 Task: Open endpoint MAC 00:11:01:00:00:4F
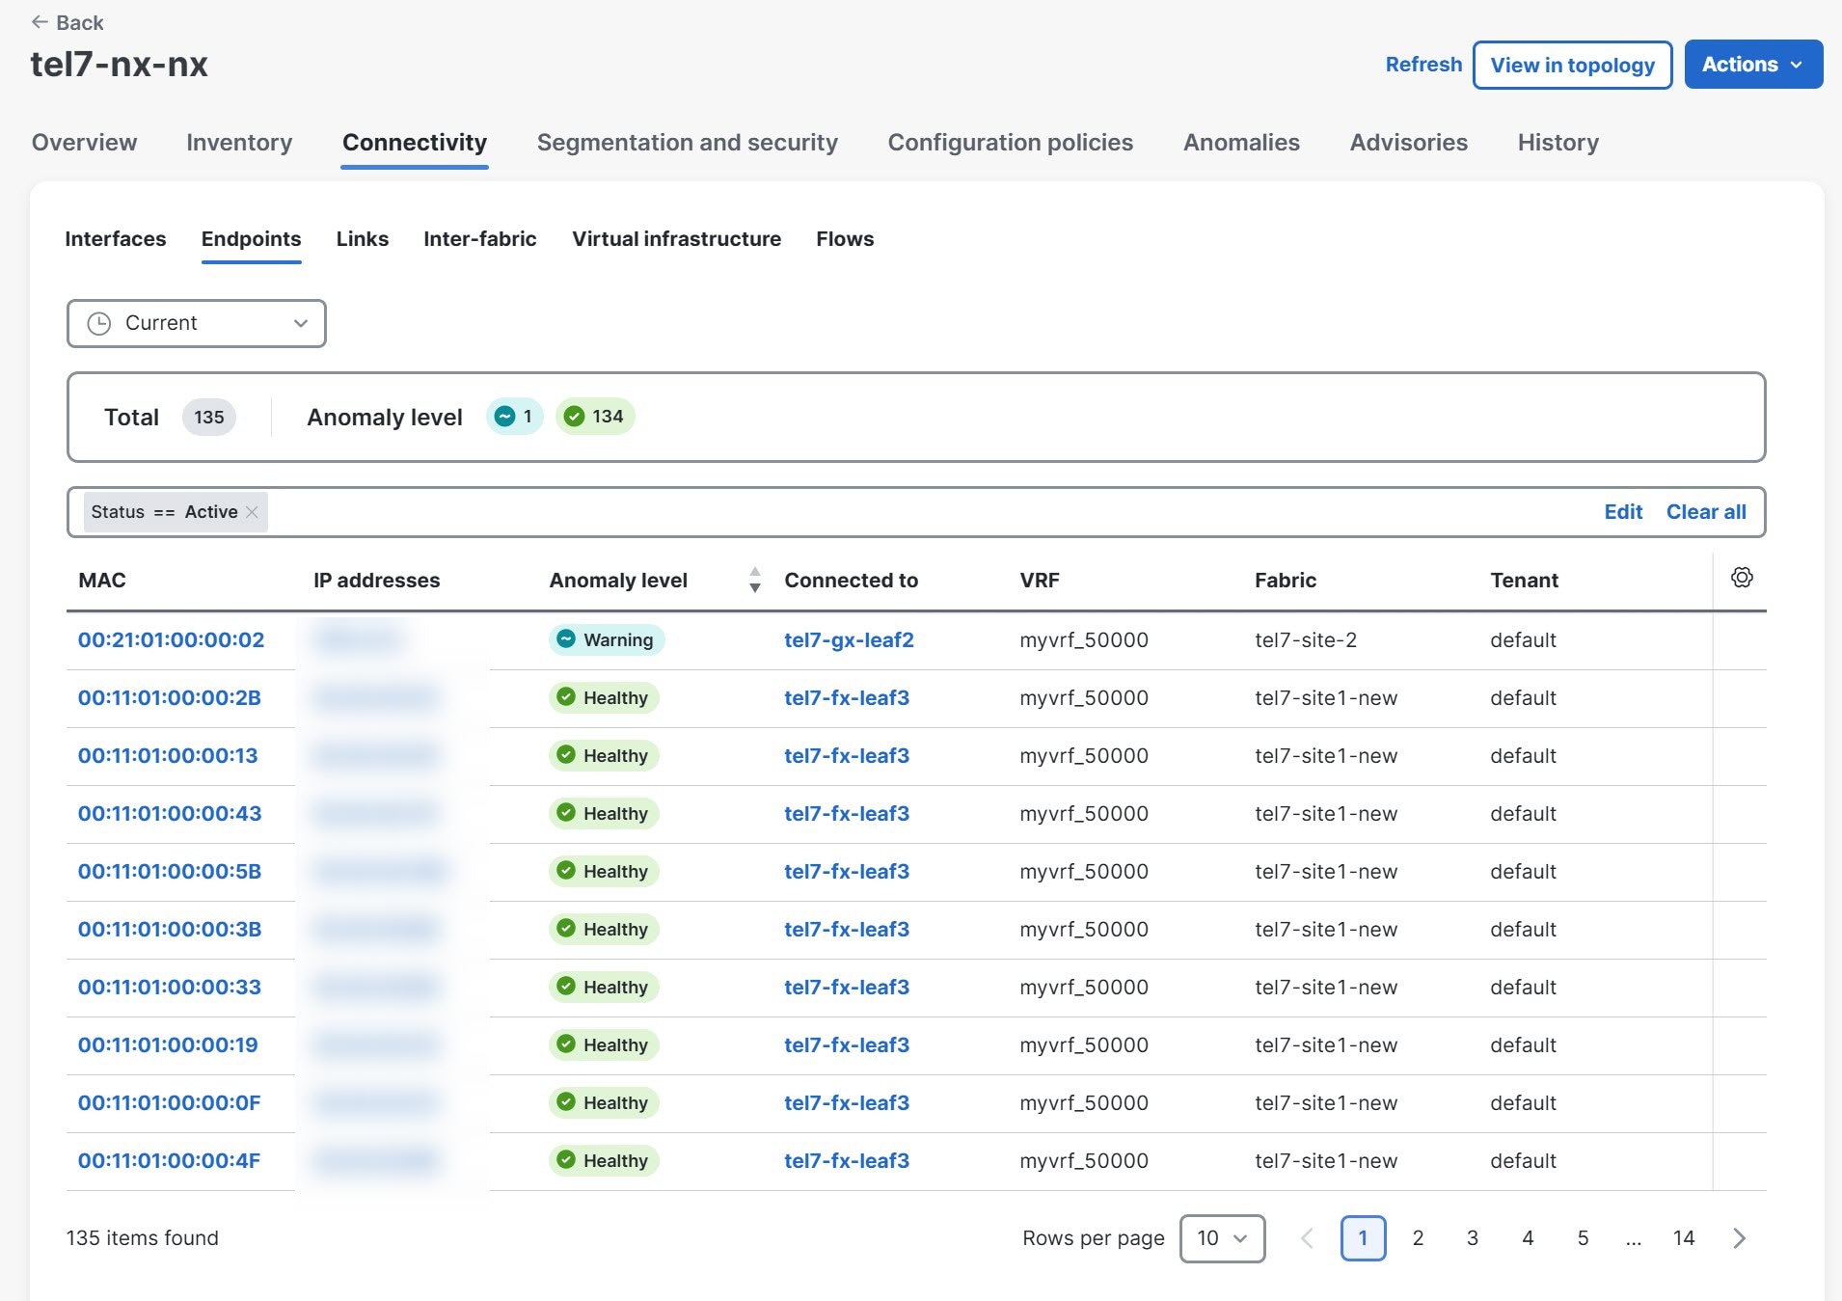169,1161
